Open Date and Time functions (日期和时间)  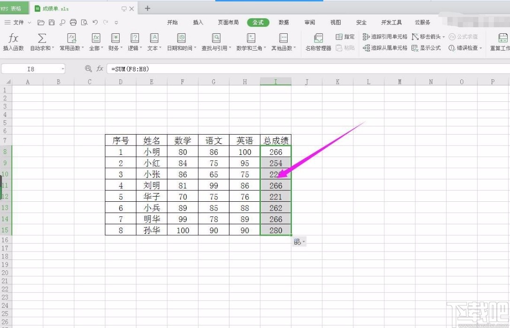[182, 42]
